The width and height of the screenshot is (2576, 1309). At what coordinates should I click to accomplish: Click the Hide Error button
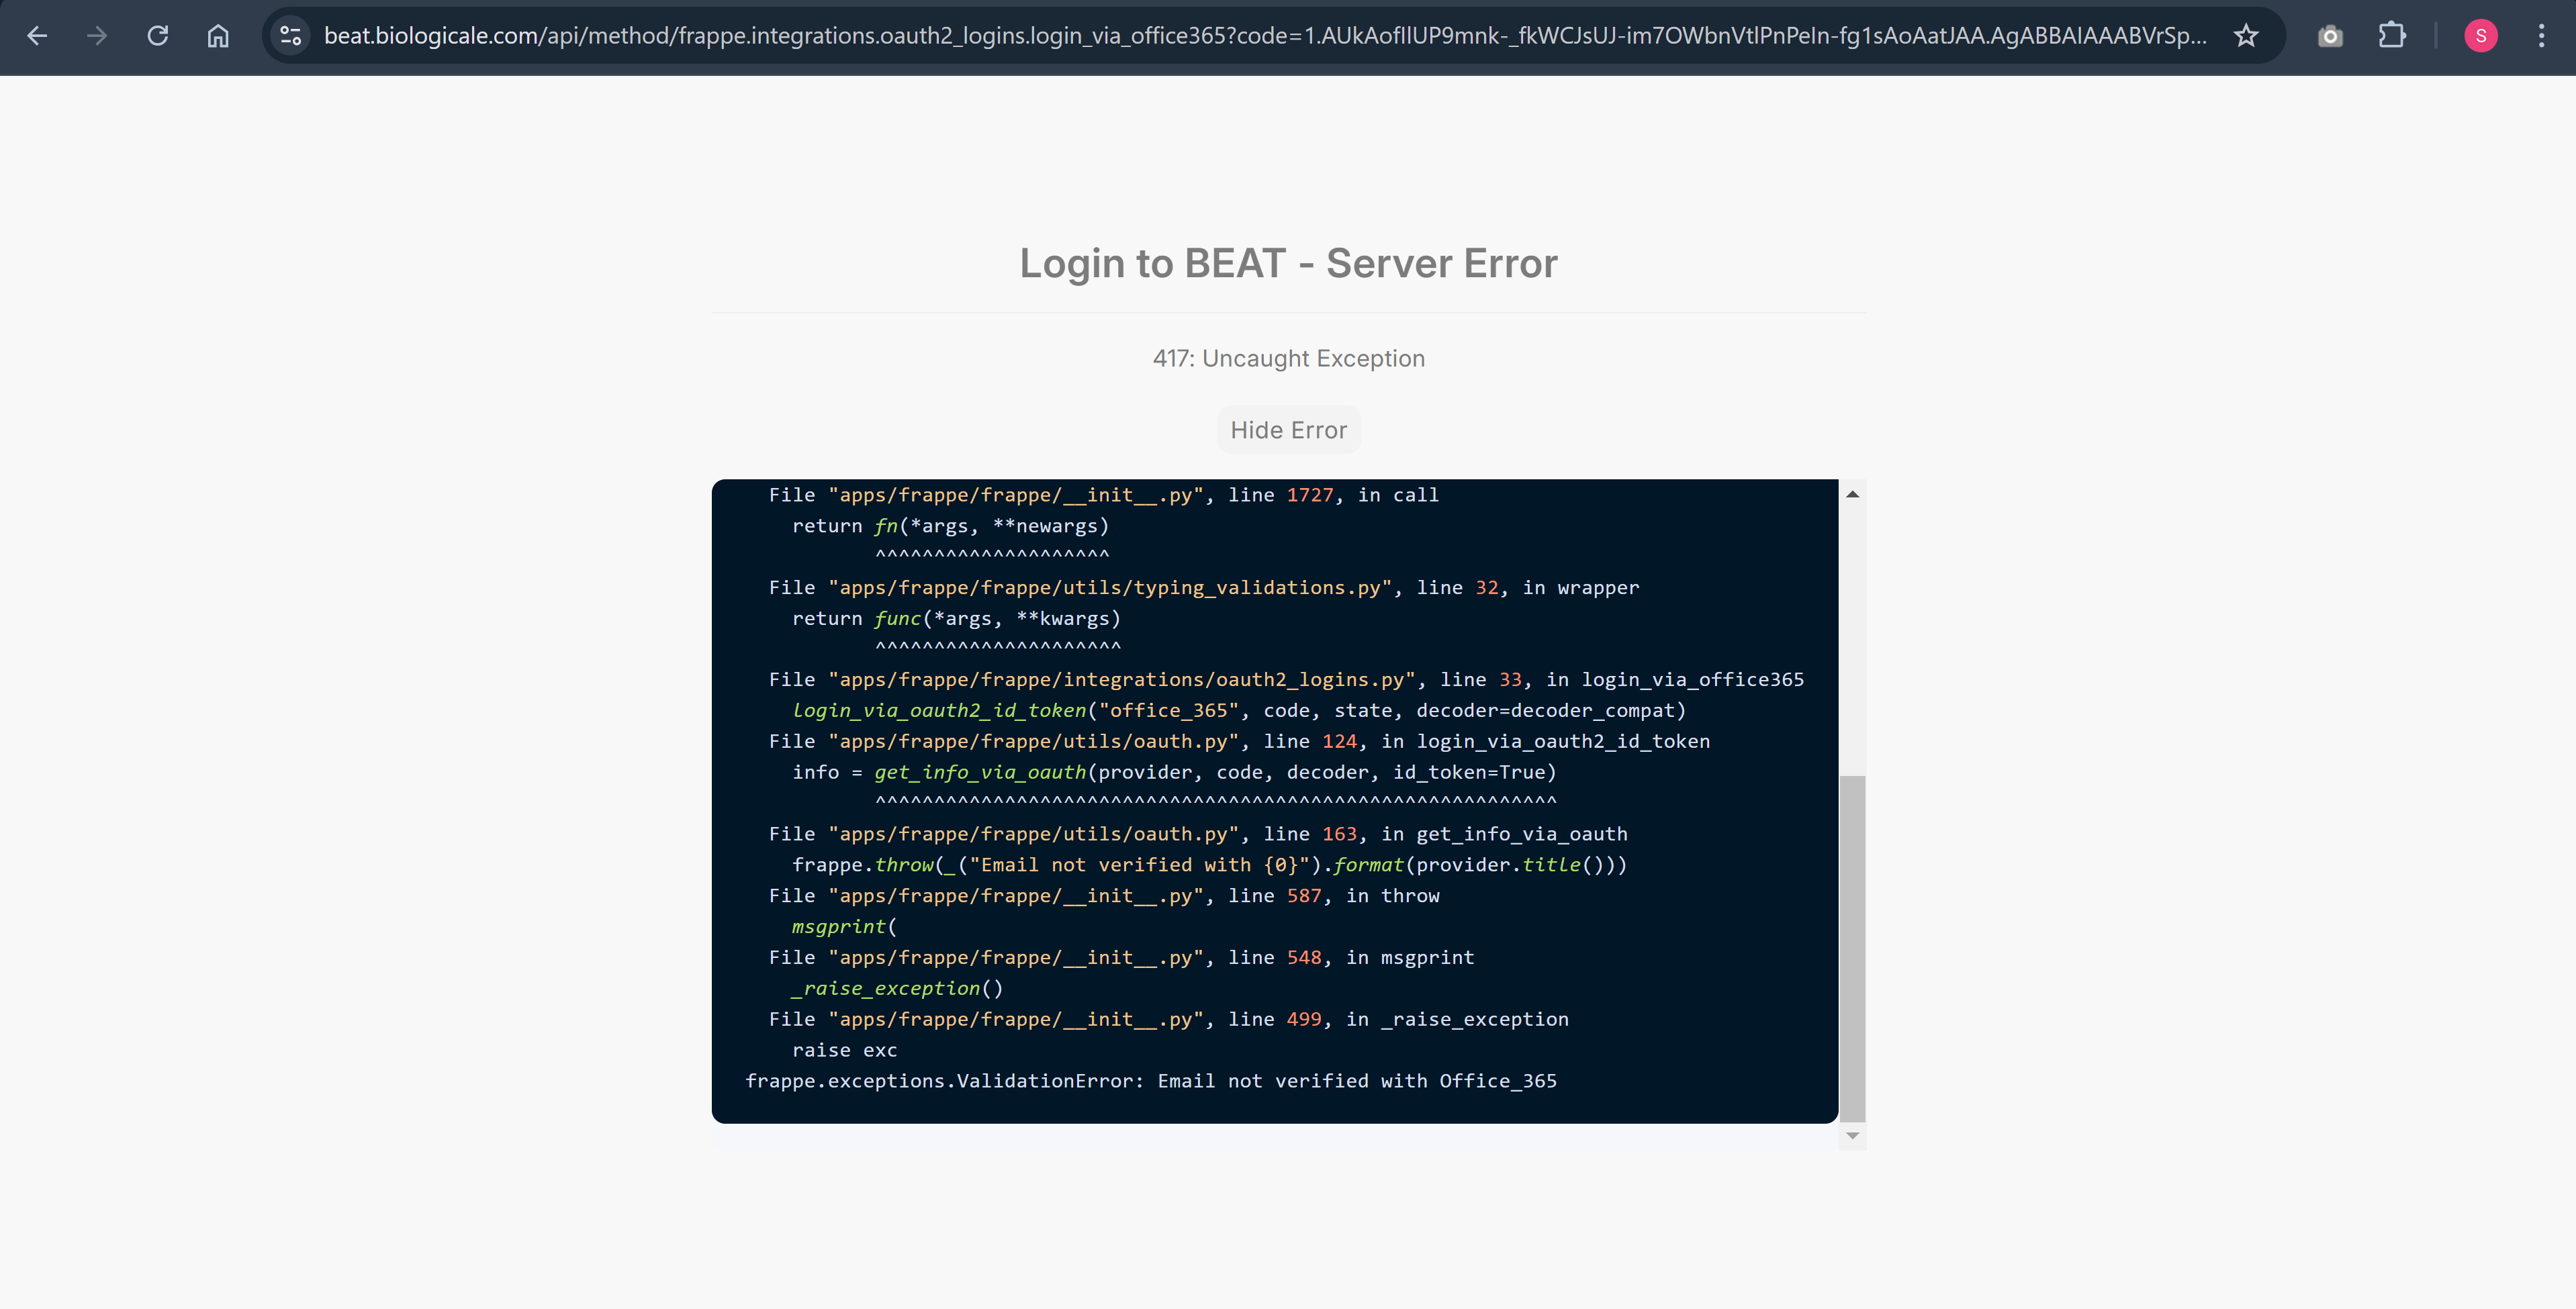coord(1288,430)
